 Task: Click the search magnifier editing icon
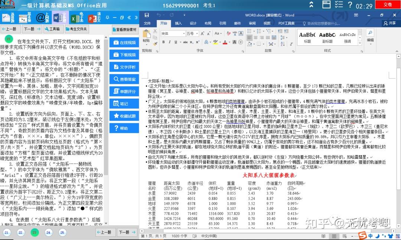(x=370, y=33)
